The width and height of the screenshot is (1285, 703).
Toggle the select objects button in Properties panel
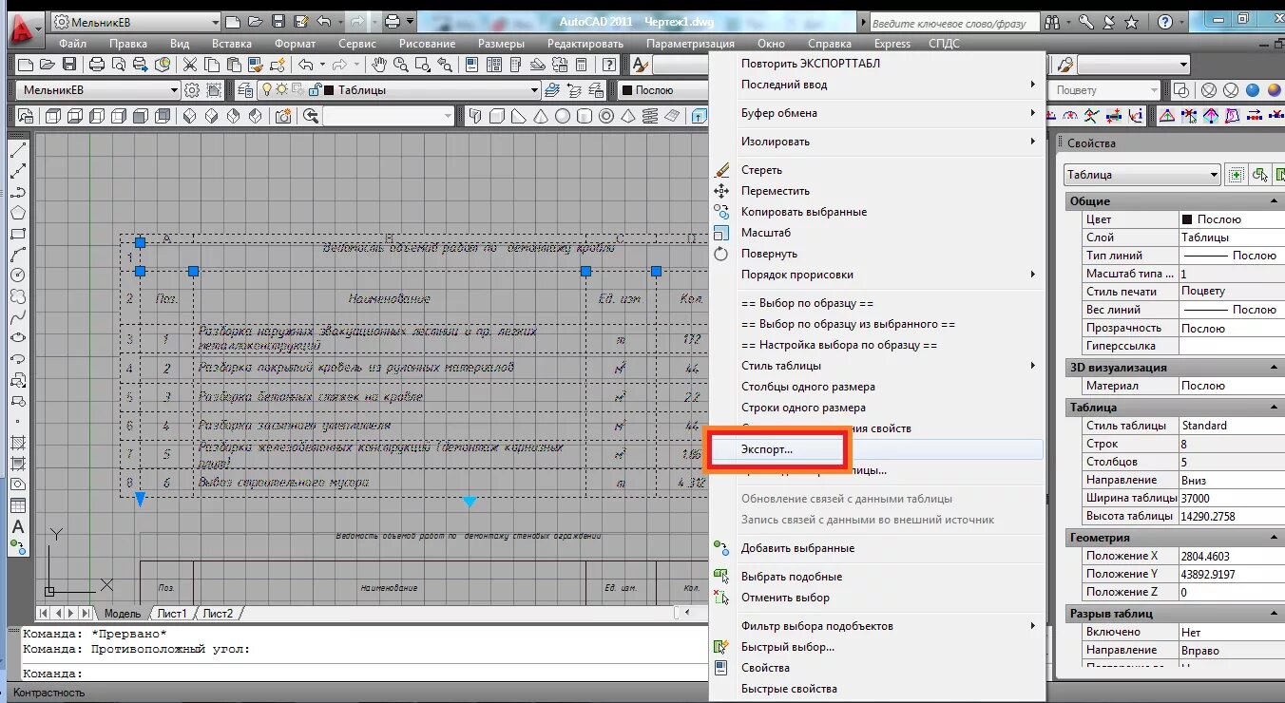[x=1261, y=175]
